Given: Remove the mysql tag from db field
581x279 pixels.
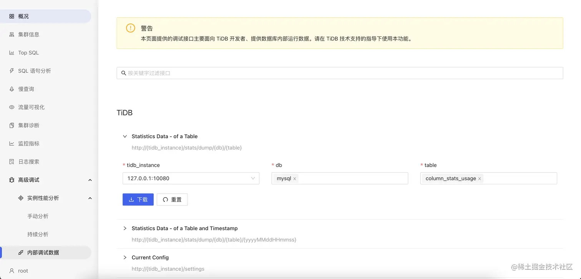Looking at the screenshot, I should pyautogui.click(x=295, y=179).
